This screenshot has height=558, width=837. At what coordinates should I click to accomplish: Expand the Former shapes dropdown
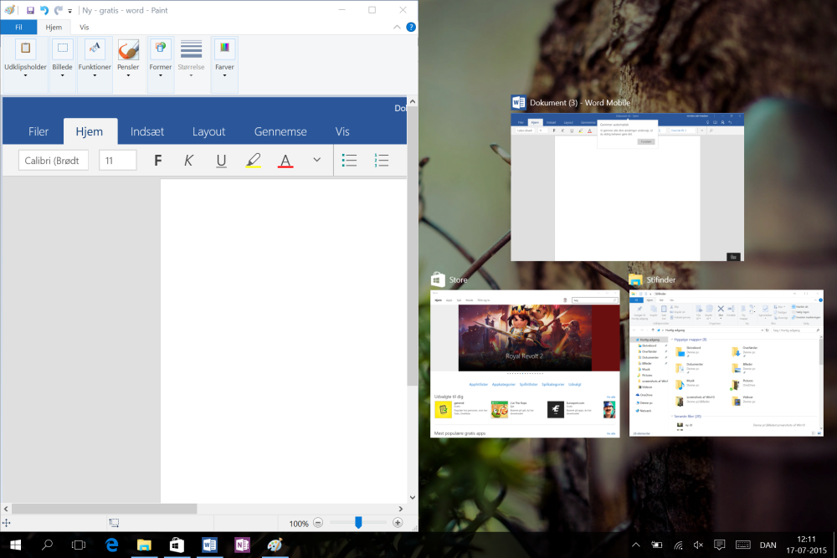161,75
